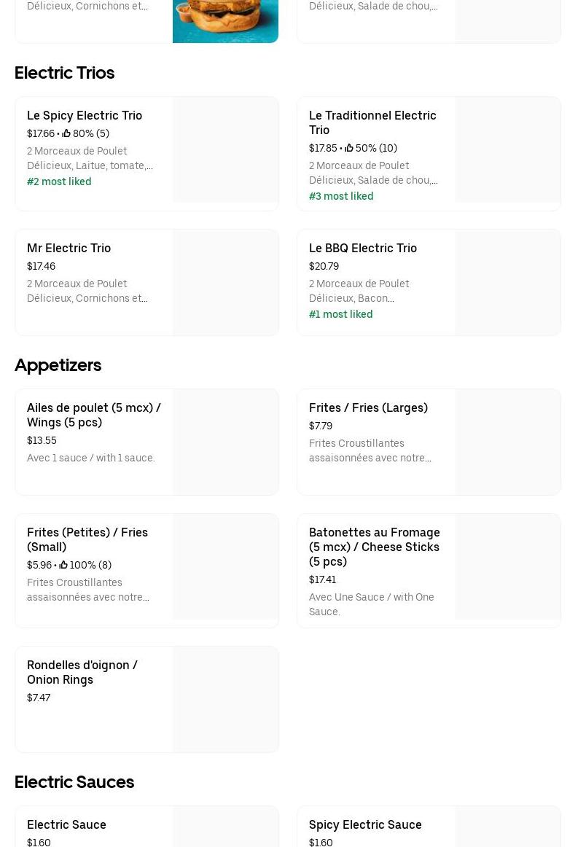586x847 pixels.
Task: Click the burger photo thumbnail at top
Action: (225, 20)
